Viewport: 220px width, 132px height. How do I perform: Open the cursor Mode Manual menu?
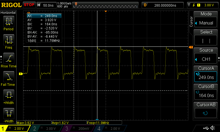[x=206, y=23]
